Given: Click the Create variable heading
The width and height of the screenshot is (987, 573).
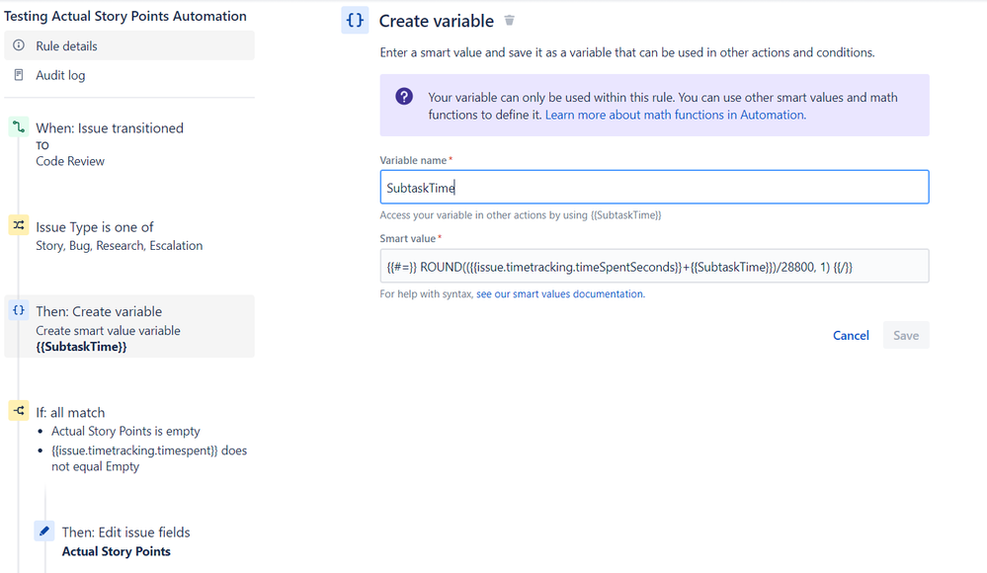Looking at the screenshot, I should pos(437,21).
